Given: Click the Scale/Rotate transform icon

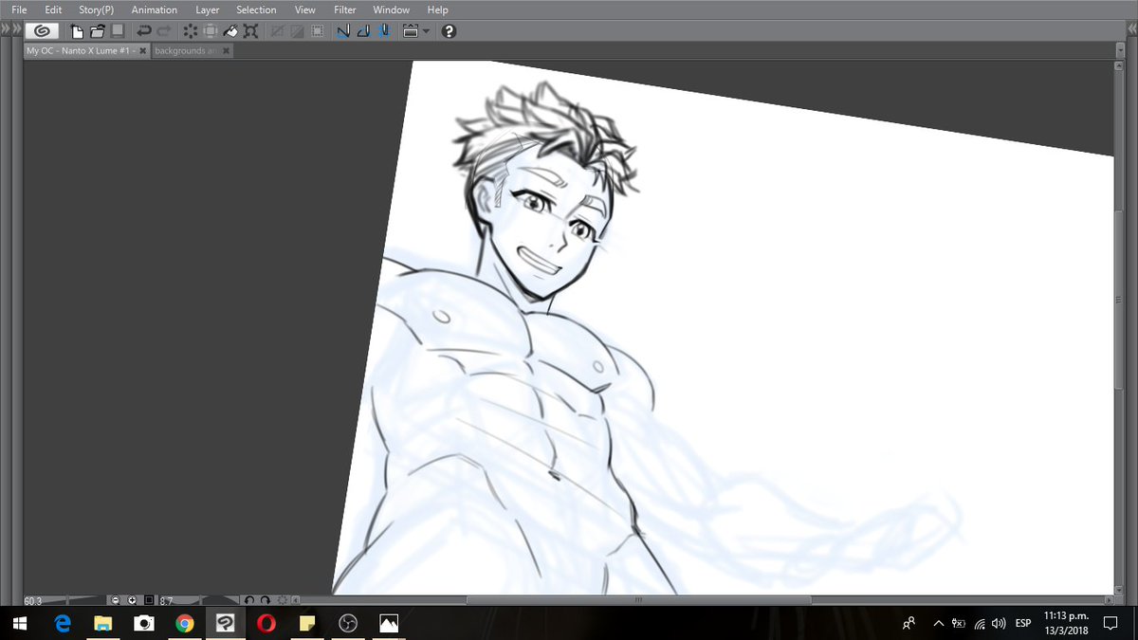Looking at the screenshot, I should pos(250,30).
